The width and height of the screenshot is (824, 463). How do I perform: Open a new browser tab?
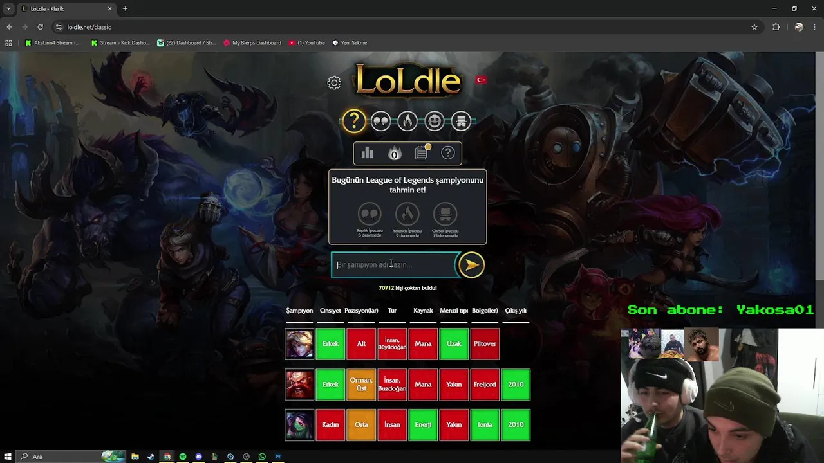click(125, 9)
